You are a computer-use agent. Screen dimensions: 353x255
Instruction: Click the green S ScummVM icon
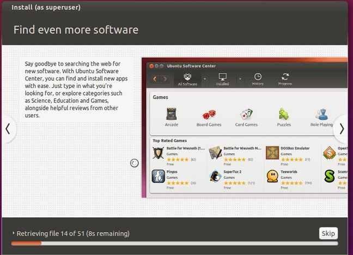click(330, 176)
